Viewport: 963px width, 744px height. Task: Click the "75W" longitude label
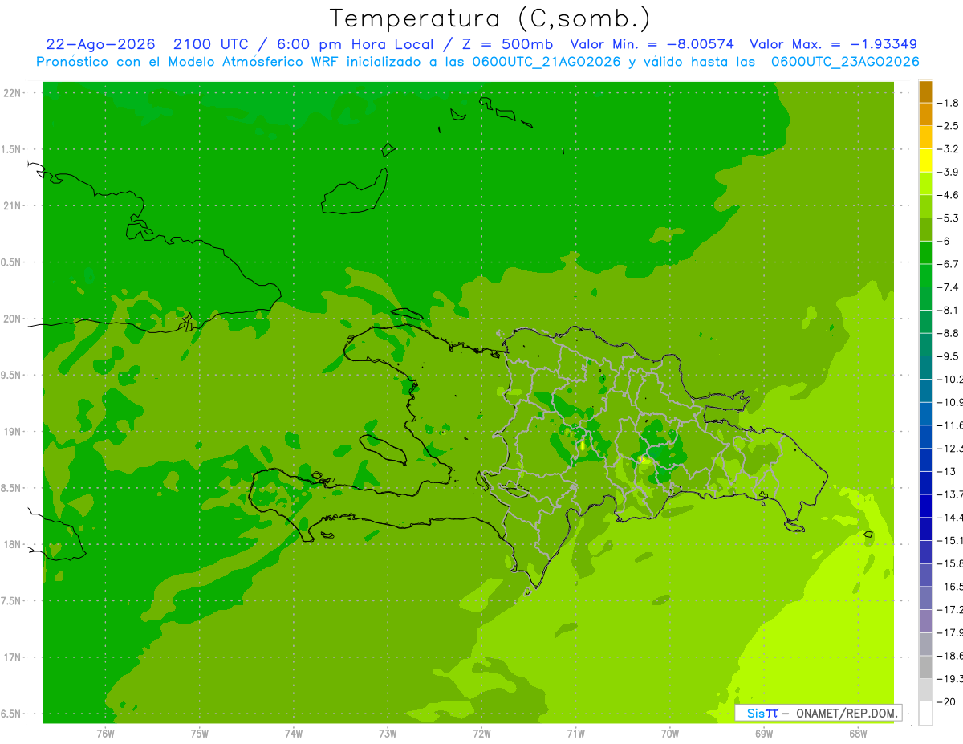point(200,733)
